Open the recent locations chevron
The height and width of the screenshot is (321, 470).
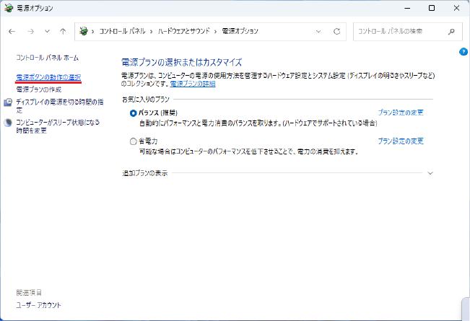point(47,31)
